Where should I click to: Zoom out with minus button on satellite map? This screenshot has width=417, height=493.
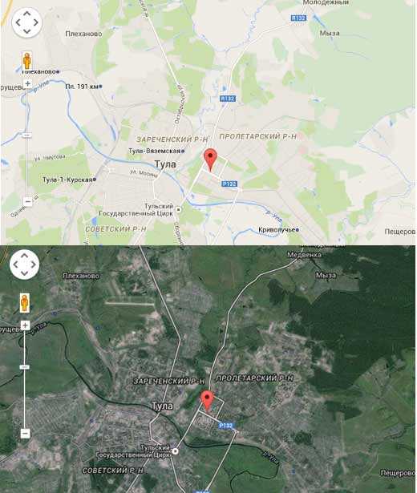click(26, 433)
